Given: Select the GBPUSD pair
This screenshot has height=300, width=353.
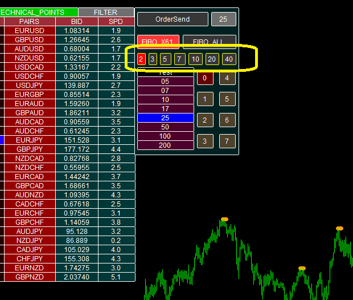Looking at the screenshot, I should click(30, 40).
